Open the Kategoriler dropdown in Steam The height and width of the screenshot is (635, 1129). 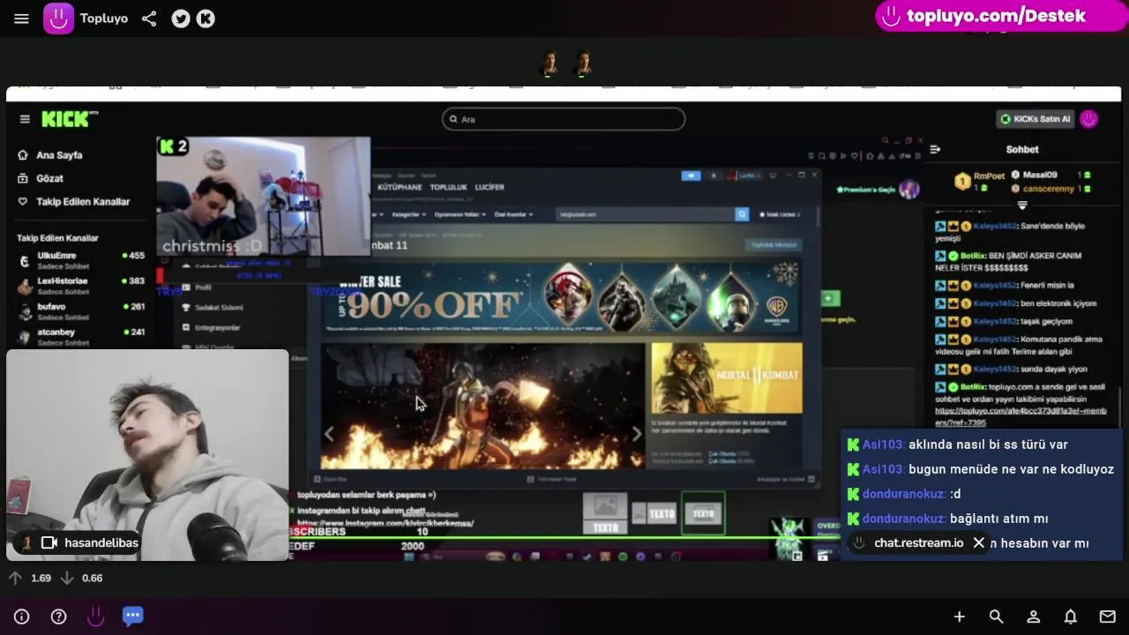[408, 214]
